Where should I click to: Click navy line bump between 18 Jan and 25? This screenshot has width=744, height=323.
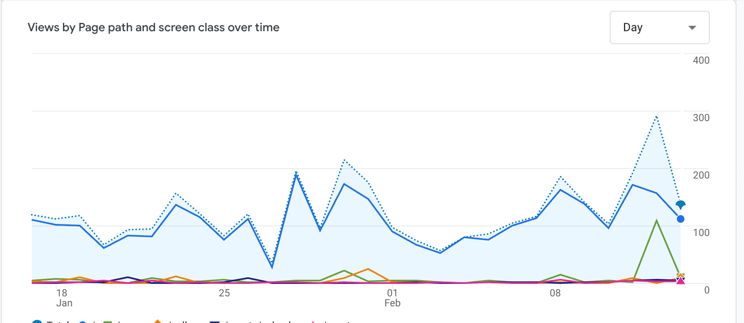point(128,277)
